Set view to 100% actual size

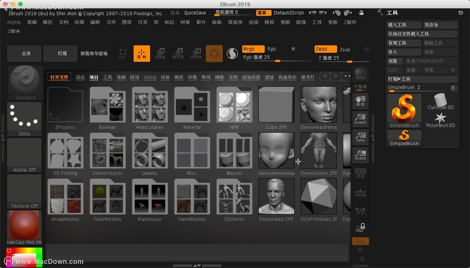coord(360,137)
